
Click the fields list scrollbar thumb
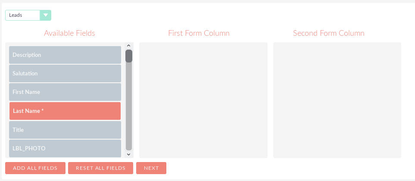[x=129, y=56]
